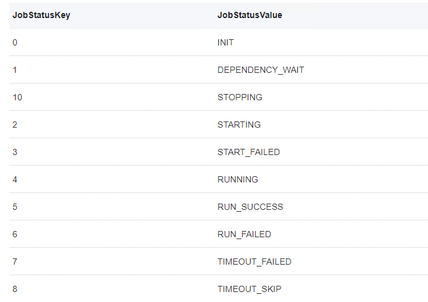Select key 2 beside STARTING

[15, 125]
